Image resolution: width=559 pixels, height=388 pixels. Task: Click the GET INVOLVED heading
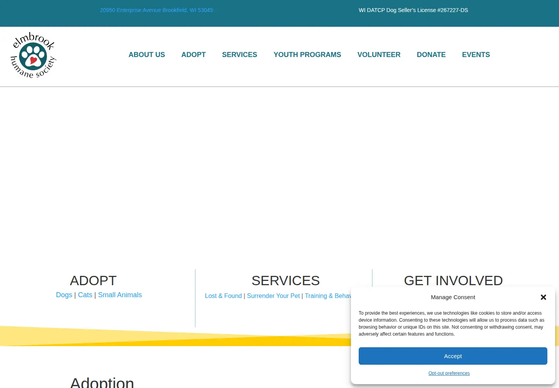point(453,280)
